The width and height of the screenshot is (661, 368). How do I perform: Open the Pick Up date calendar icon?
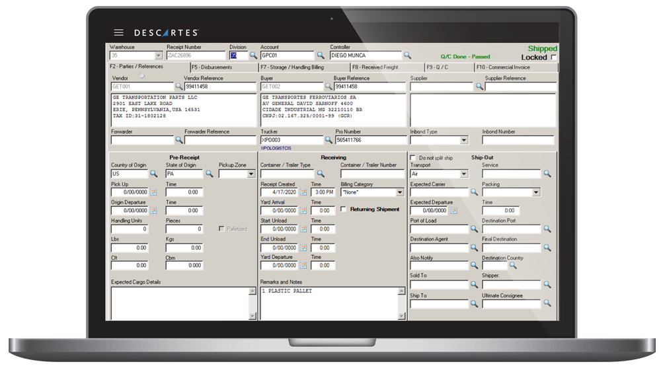pyautogui.click(x=154, y=192)
